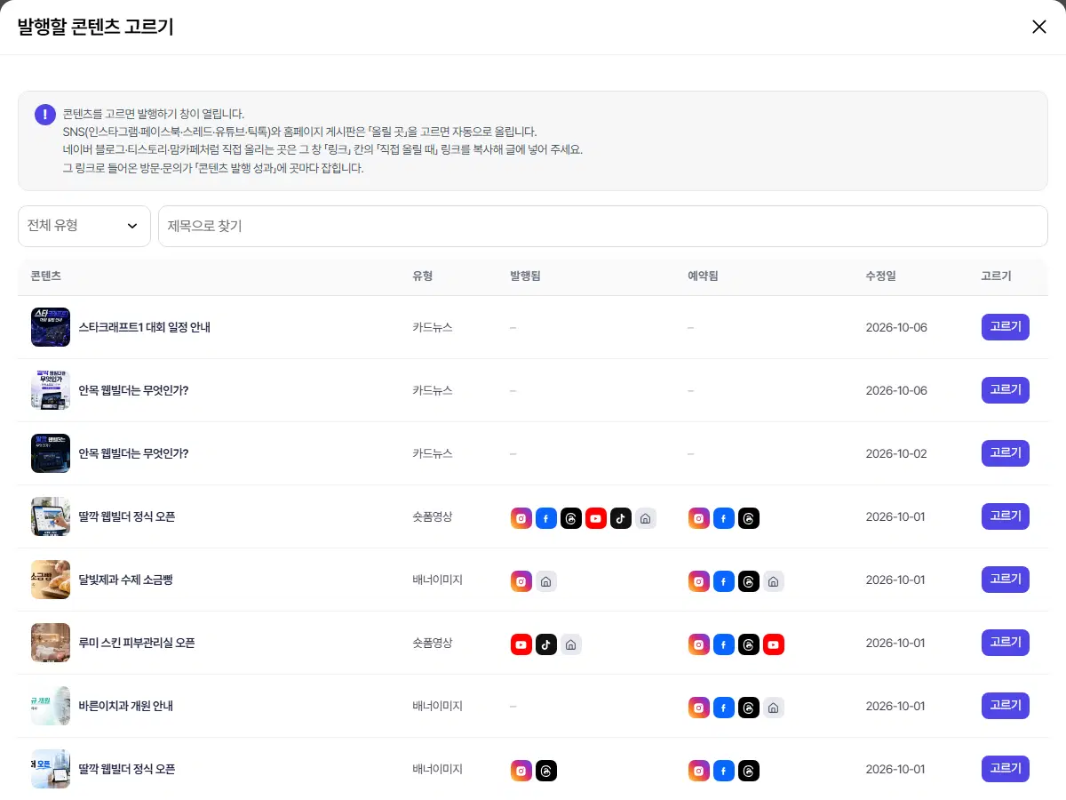Click published Instagram icon in 달빛제과 수제 소금빵 row
The width and height of the screenshot is (1066, 800).
[x=521, y=581]
